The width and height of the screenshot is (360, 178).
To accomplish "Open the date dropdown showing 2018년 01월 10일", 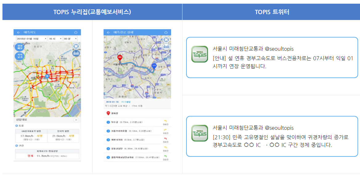I will click(31, 39).
